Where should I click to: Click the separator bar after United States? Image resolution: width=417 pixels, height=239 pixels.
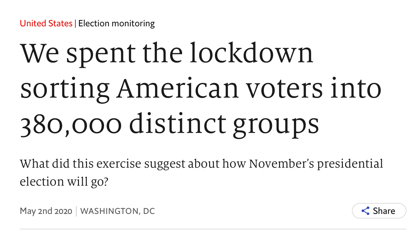[75, 23]
